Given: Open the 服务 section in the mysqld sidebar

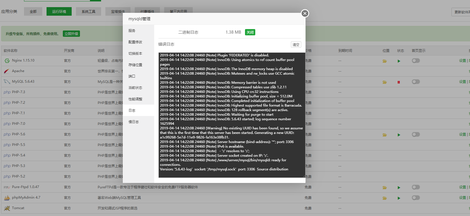Looking at the screenshot, I should tap(138, 31).
